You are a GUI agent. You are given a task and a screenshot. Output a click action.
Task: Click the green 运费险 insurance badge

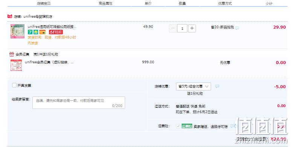(187, 126)
